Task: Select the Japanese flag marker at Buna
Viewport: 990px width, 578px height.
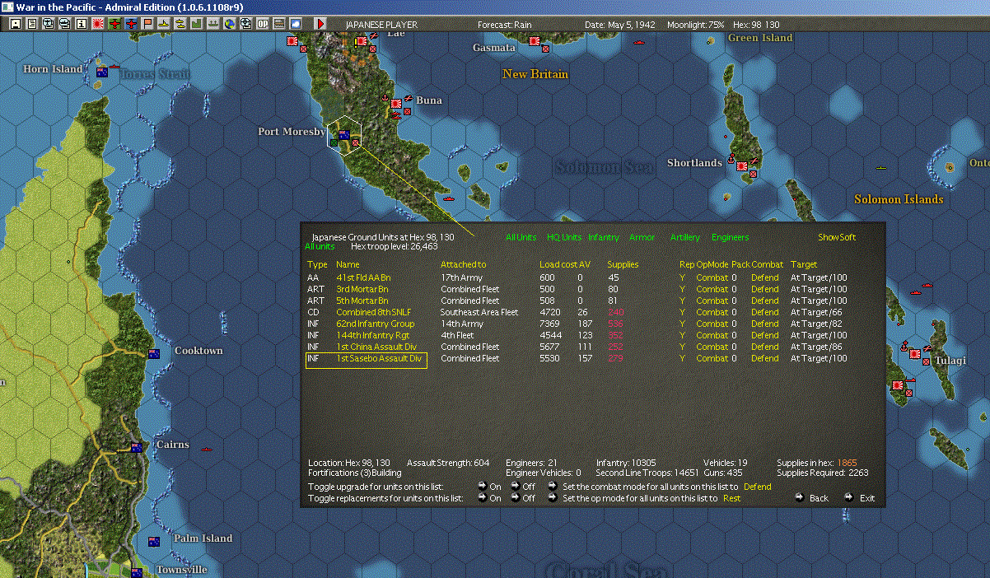Action: 396,105
